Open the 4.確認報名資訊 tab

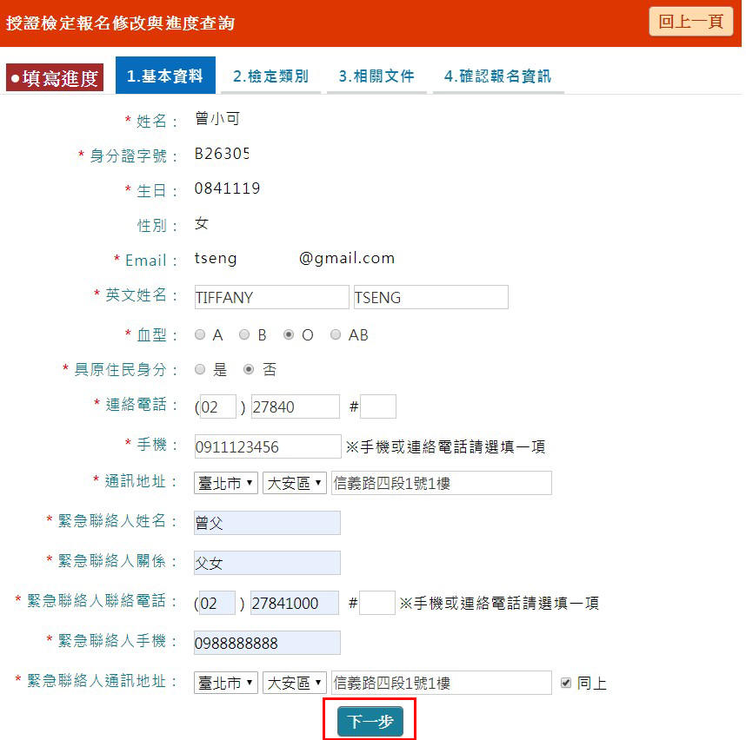497,76
